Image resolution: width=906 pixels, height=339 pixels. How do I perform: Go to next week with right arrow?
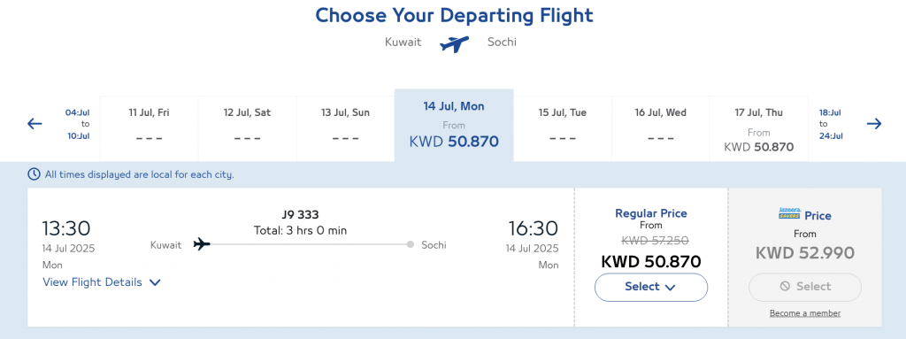click(x=873, y=123)
